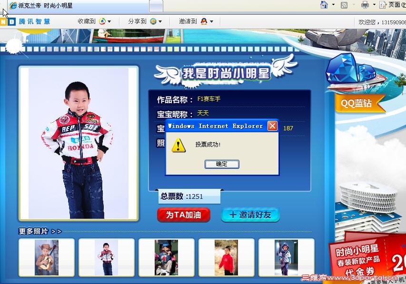This screenshot has height=284, width=406.
Task: Select the seated boy with blue cap thumbnail
Action: click(167, 257)
